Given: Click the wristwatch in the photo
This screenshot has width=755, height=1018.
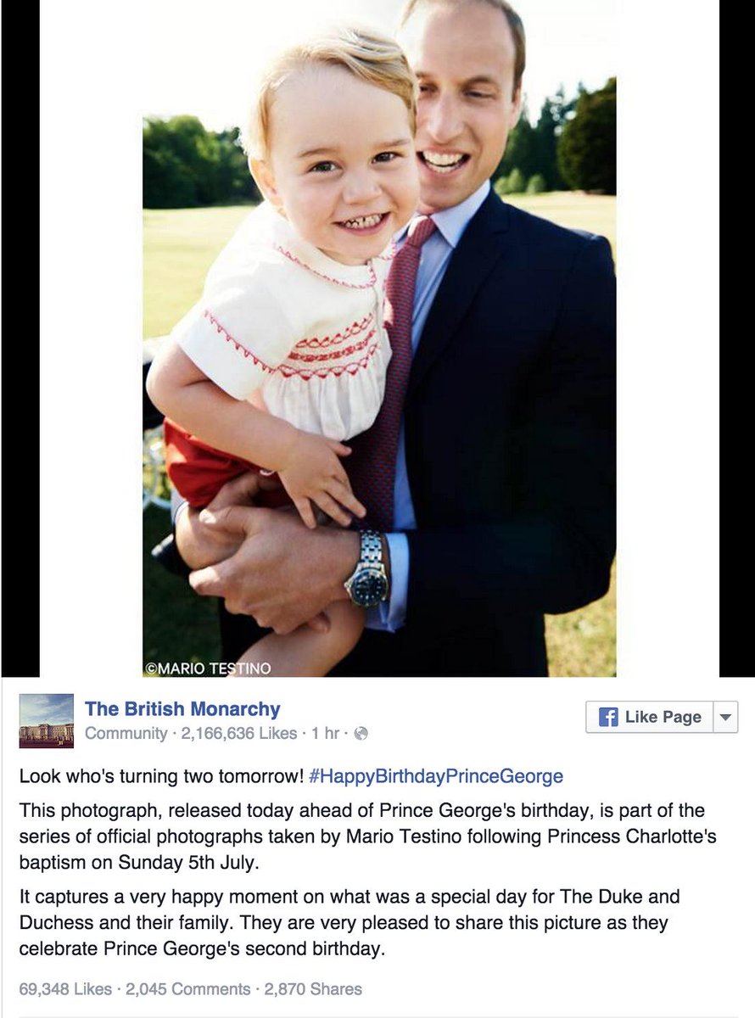Looking at the screenshot, I should (368, 568).
